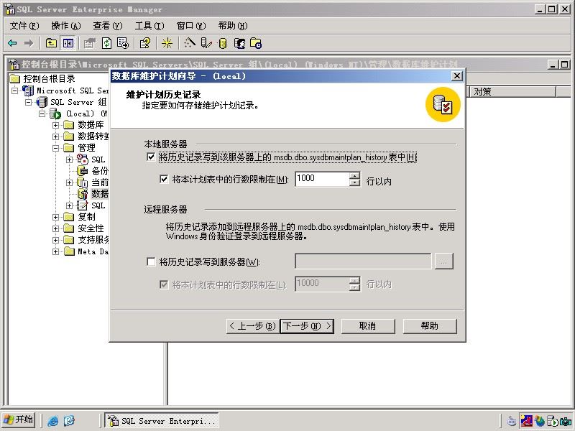The image size is (575, 431).
Task: Collapse the (local) server node
Action: [42, 113]
